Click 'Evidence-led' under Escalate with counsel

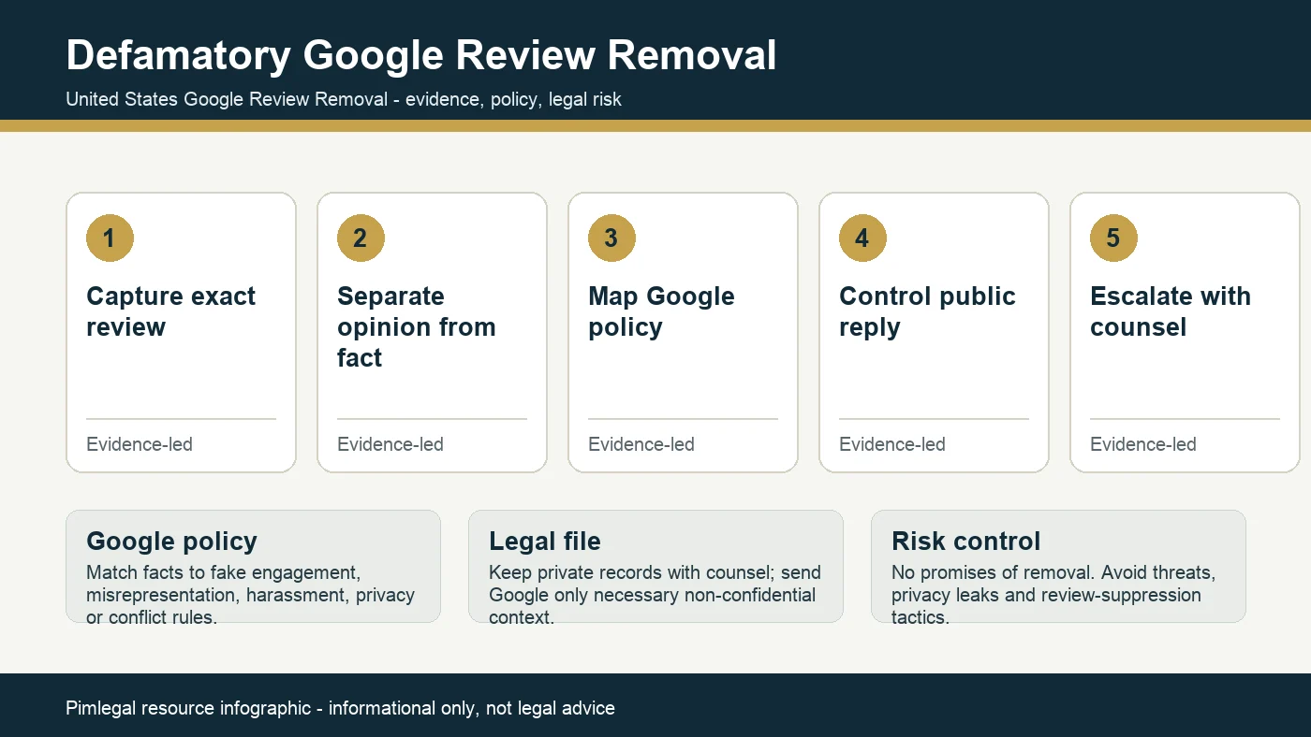(x=1143, y=444)
